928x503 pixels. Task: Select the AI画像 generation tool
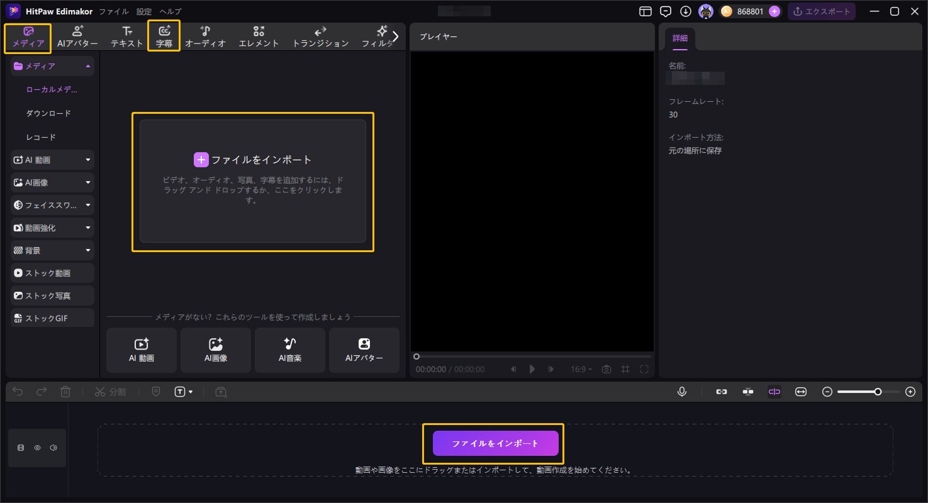[x=215, y=350]
